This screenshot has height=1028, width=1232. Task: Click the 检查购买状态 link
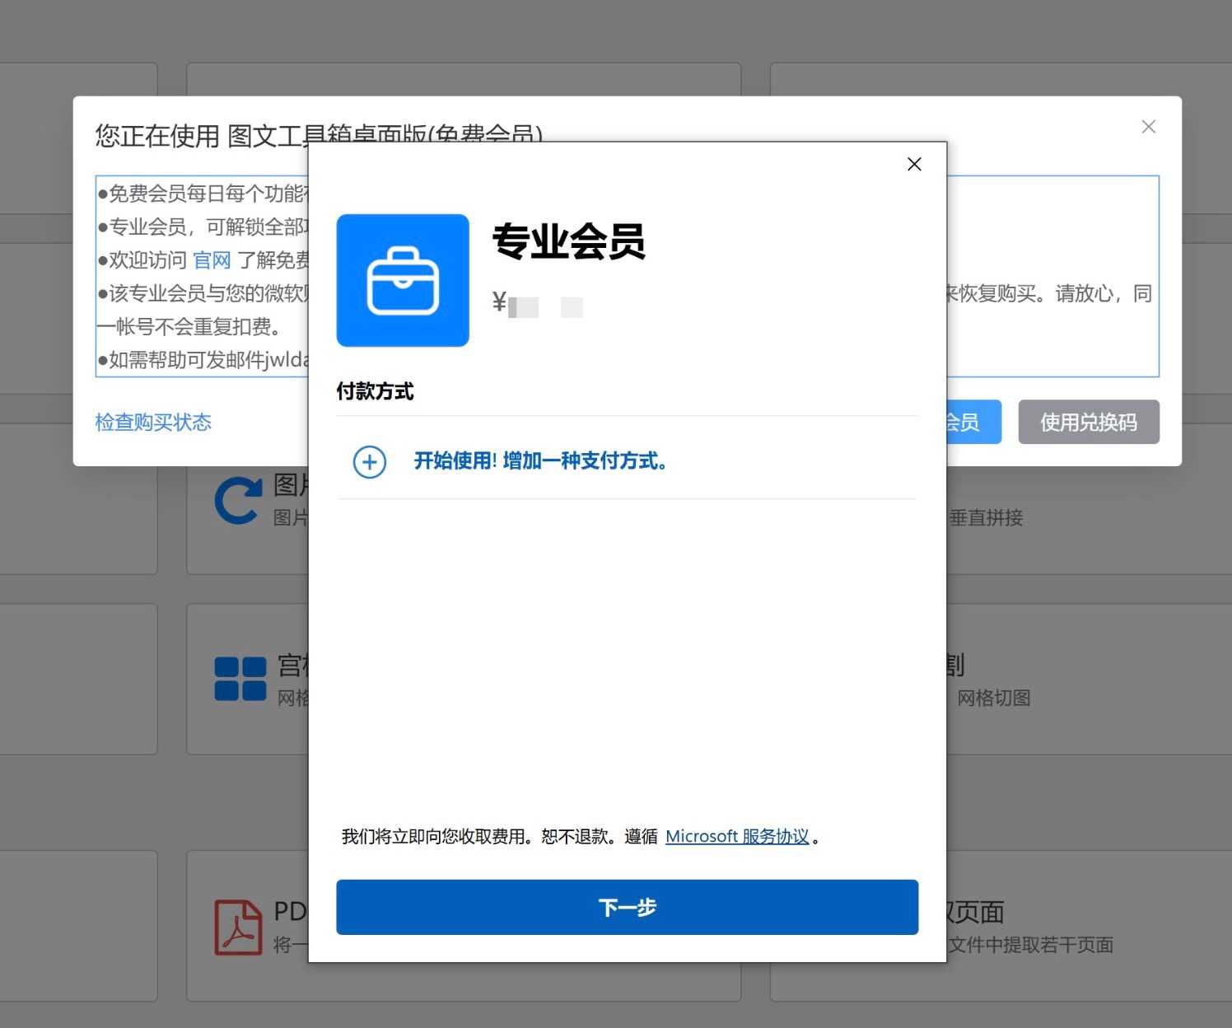point(153,423)
